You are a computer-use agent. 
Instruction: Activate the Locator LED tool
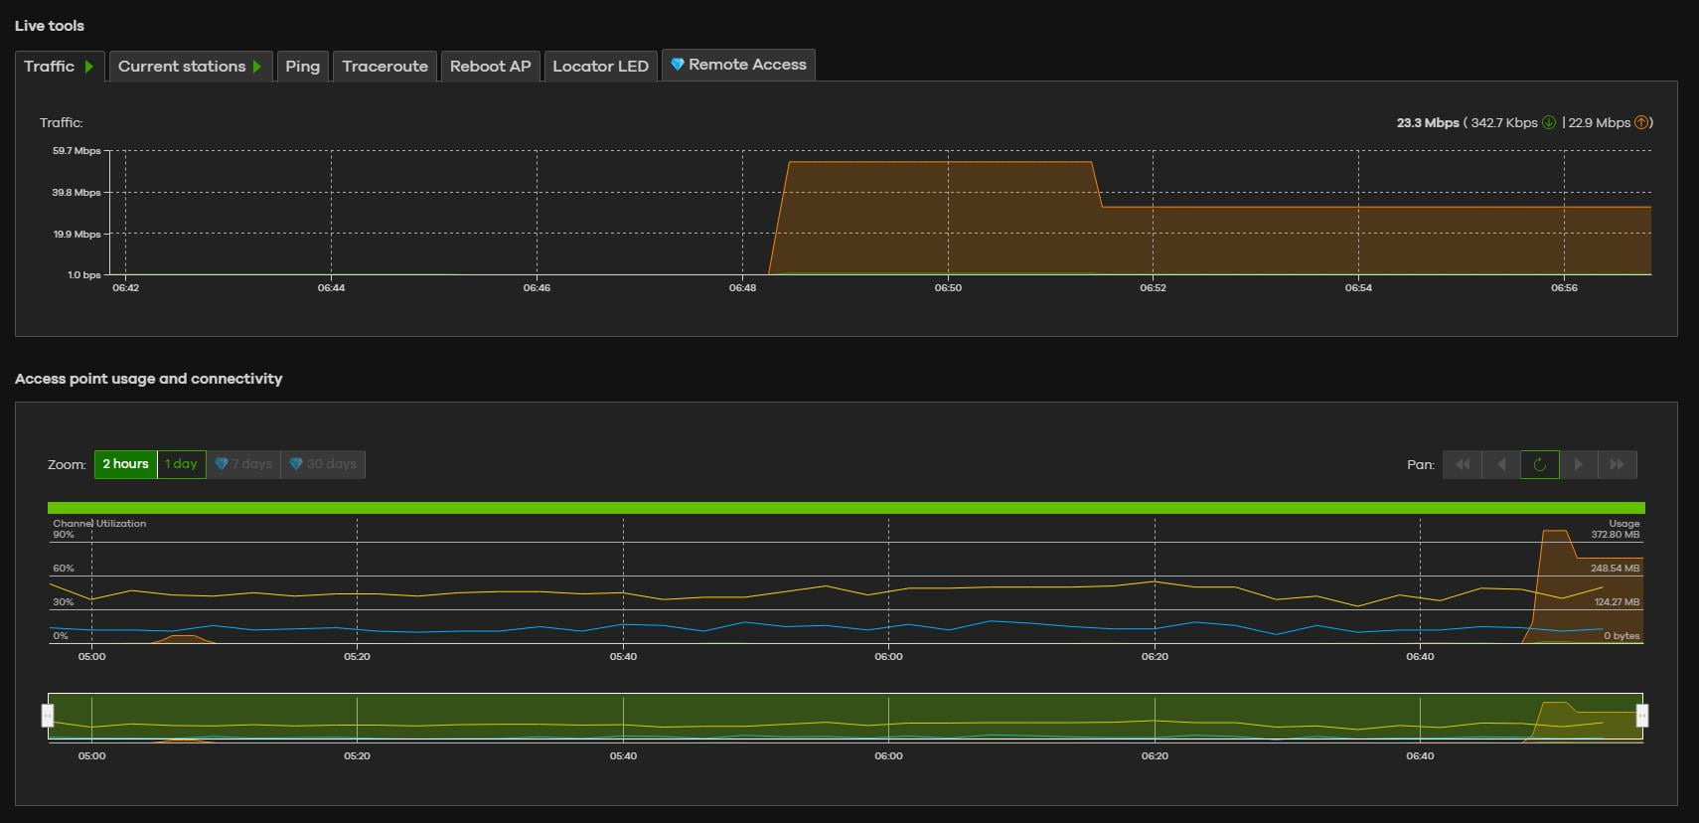[600, 67]
